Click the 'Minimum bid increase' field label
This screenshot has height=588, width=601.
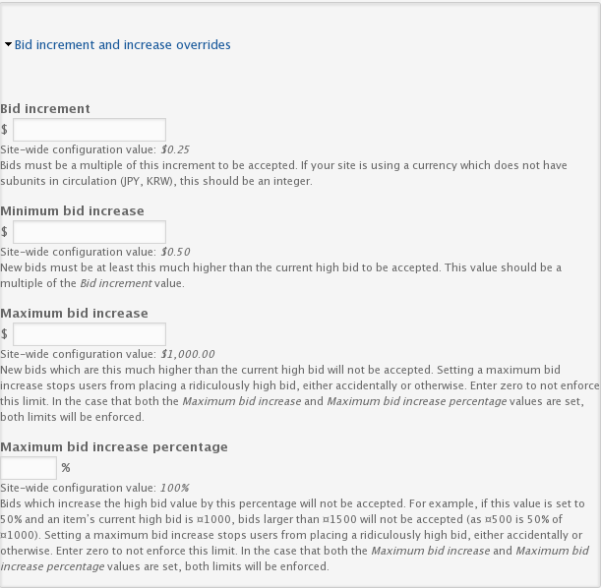[x=72, y=211]
